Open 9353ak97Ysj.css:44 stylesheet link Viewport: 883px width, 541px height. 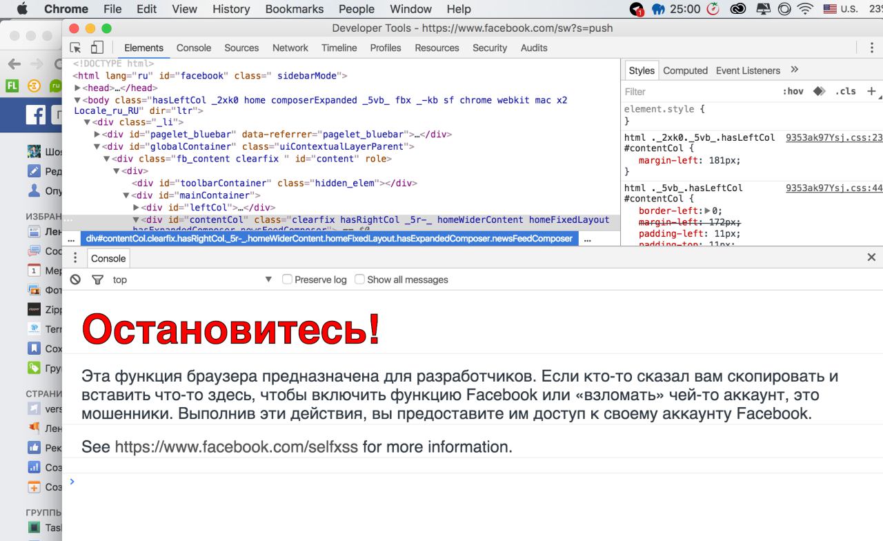834,188
